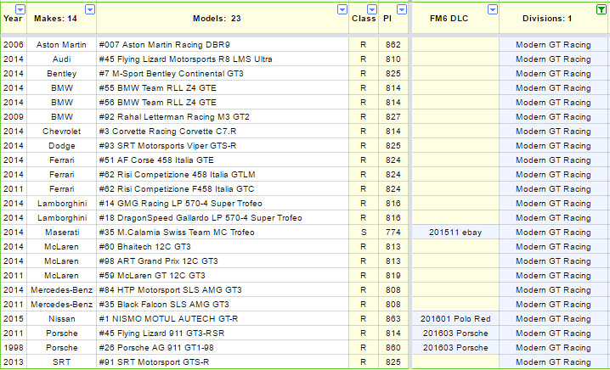This screenshot has height=370, width=610.
Task: Select the S class cell for Maserati
Action: [364, 232]
